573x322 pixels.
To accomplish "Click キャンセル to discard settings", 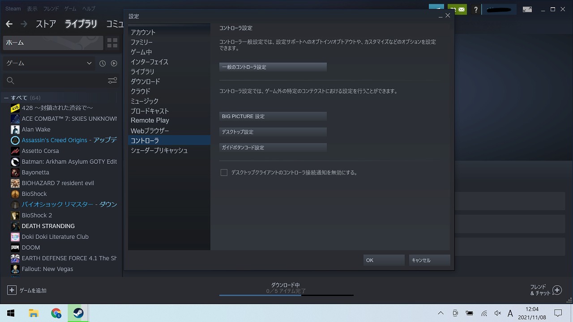I will pos(430,260).
